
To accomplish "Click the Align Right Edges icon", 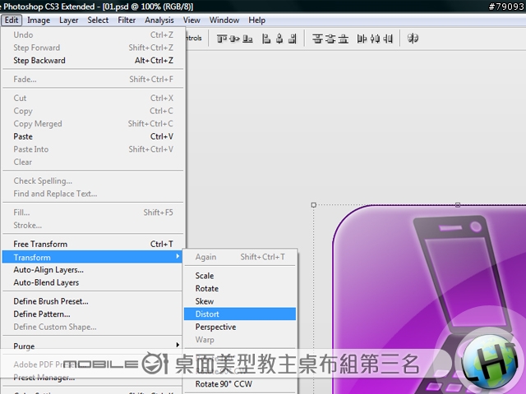I will click(x=293, y=39).
